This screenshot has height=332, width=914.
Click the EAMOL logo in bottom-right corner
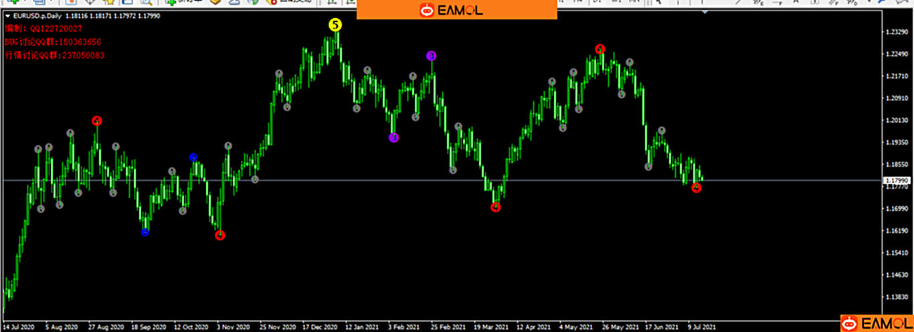tap(877, 323)
